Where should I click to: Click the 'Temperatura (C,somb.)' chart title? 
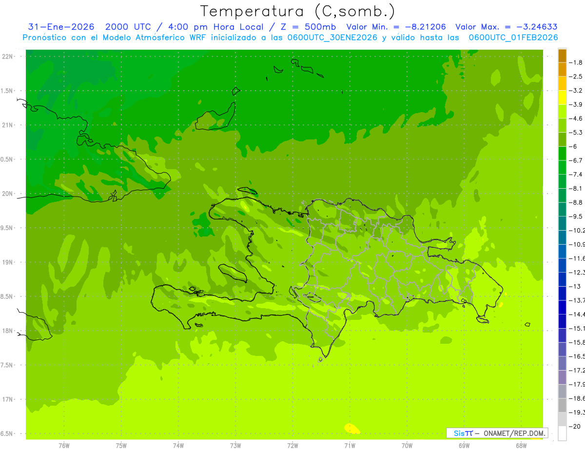click(297, 11)
